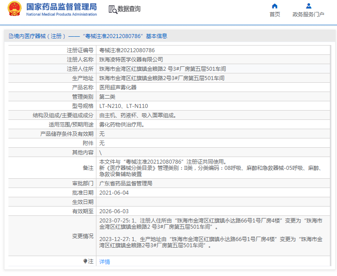Viewport: 337px width, 276px height.
Task: Click the document icon before 境内医疗器械
Action: point(11,36)
